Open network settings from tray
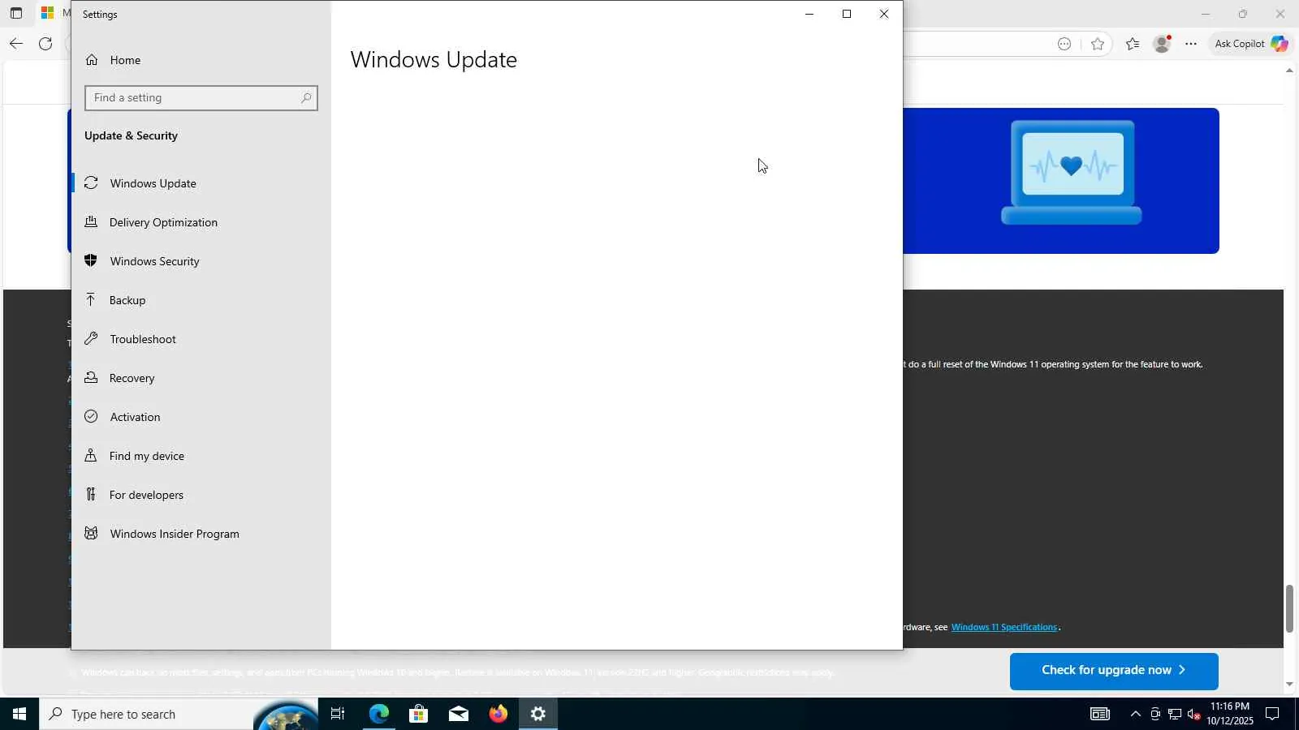The width and height of the screenshot is (1299, 730). pos(1175,714)
